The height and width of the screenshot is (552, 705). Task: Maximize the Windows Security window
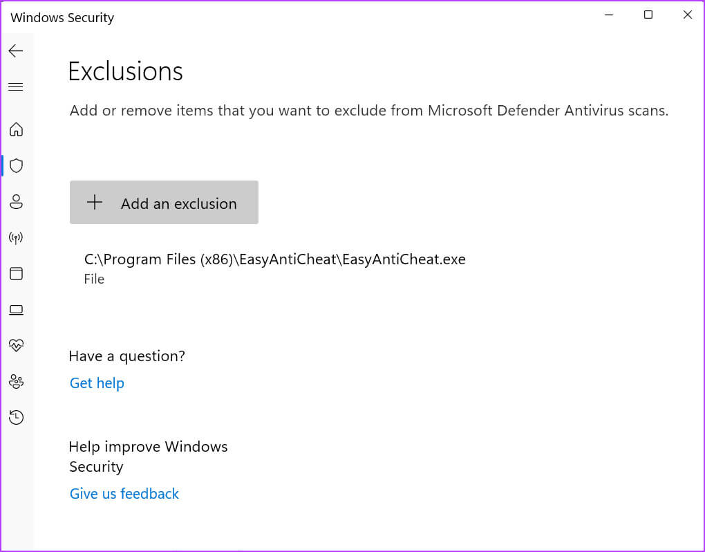(648, 15)
